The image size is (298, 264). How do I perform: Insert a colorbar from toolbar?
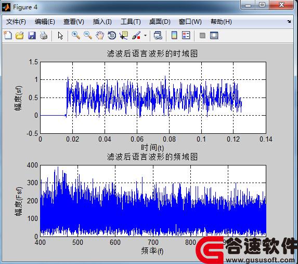point(174,35)
